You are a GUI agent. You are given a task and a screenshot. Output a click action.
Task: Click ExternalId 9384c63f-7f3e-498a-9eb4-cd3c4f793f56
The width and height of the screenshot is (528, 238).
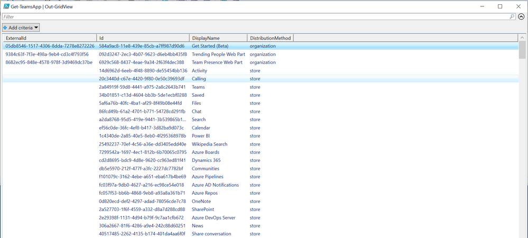point(47,54)
